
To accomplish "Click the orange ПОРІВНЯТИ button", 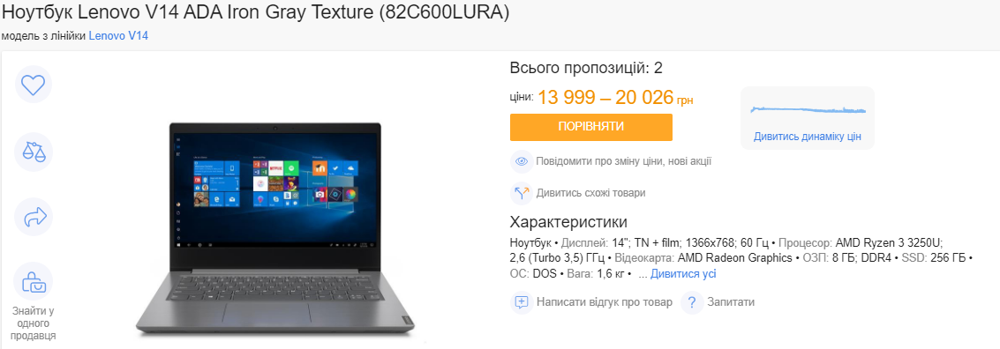I will click(x=591, y=127).
